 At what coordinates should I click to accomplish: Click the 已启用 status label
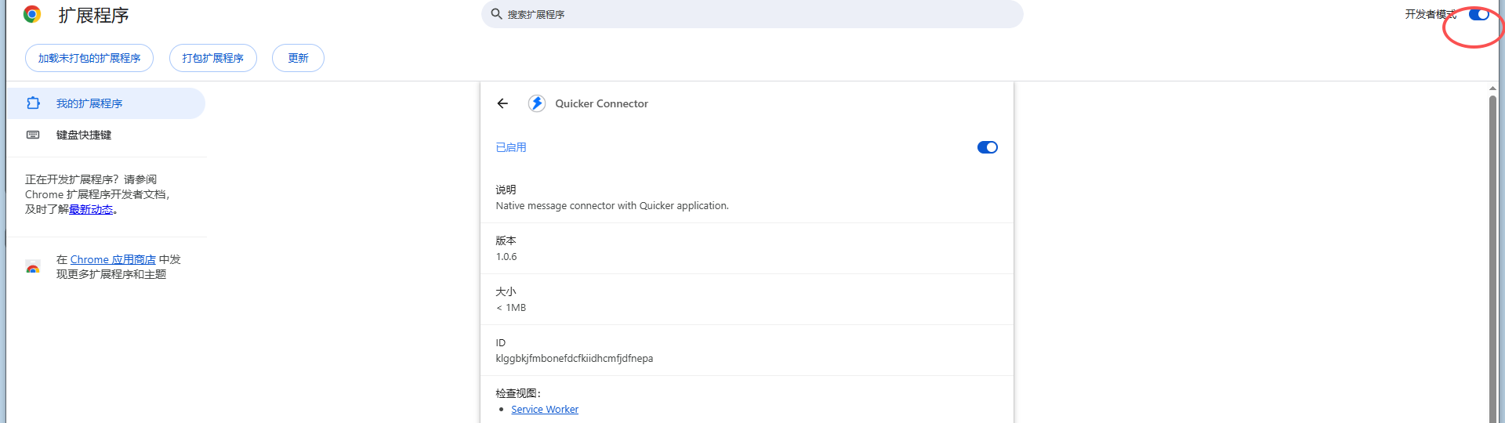point(511,147)
